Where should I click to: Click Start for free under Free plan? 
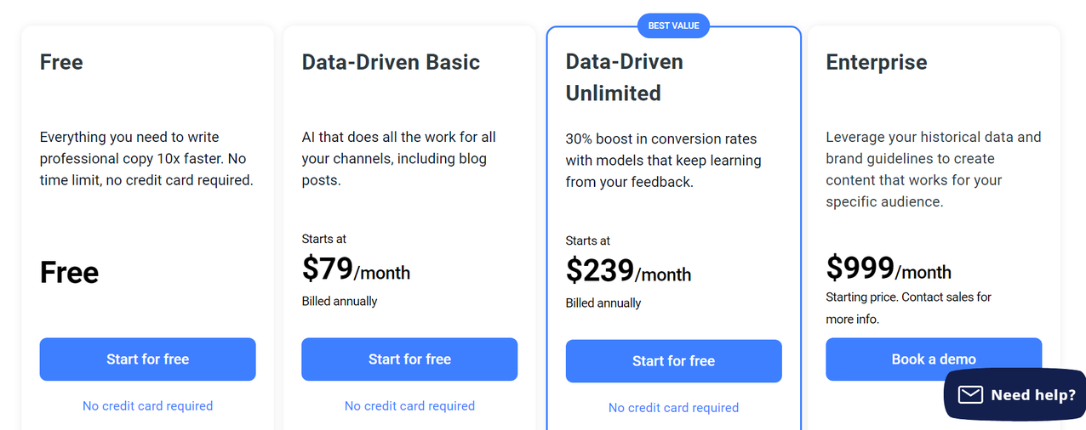pos(147,359)
